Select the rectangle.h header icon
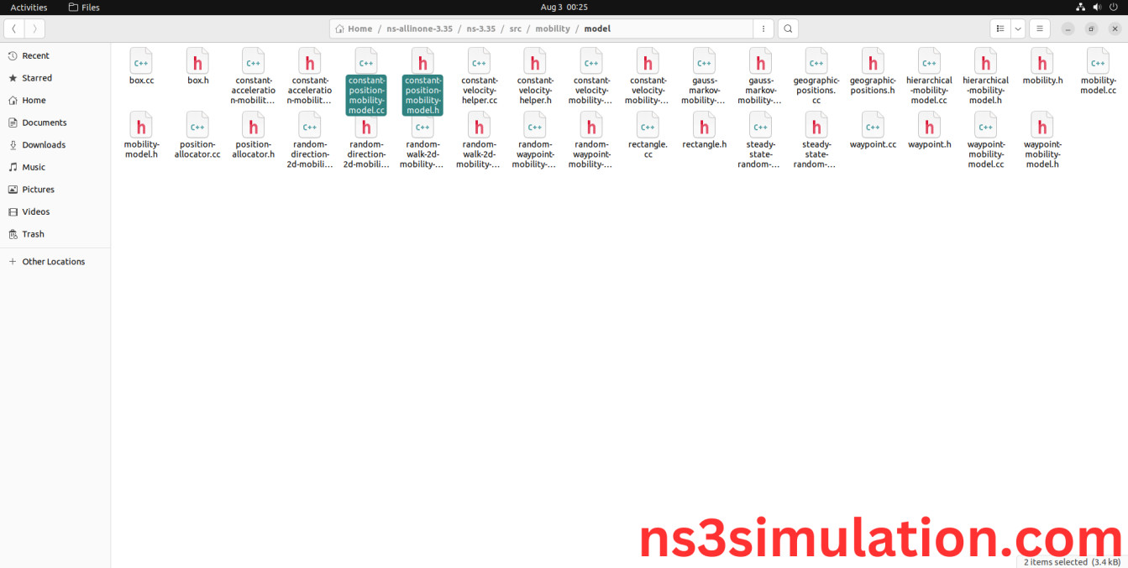 704,128
